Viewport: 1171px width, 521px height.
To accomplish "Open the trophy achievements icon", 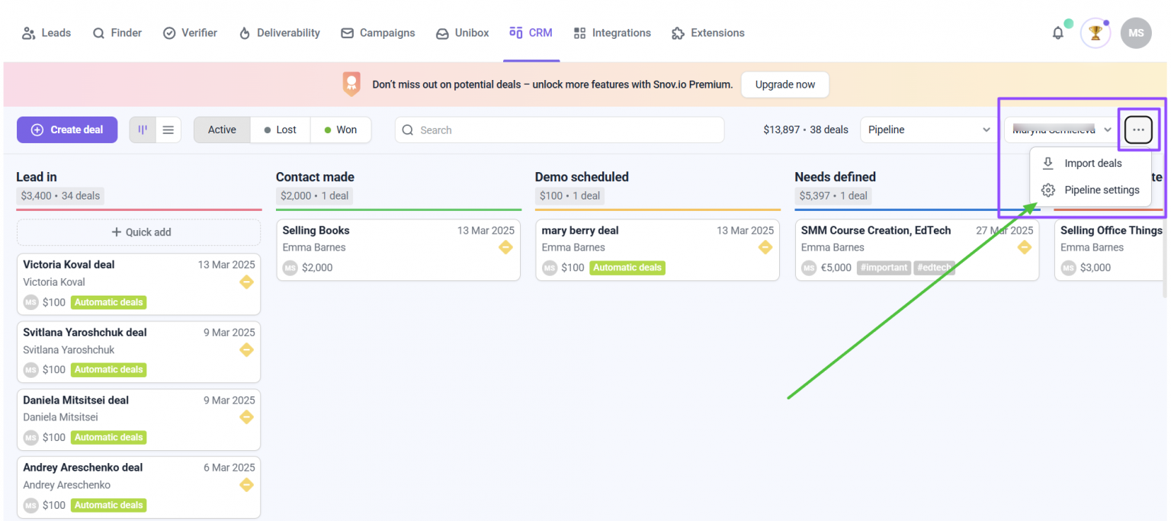I will click(1096, 34).
